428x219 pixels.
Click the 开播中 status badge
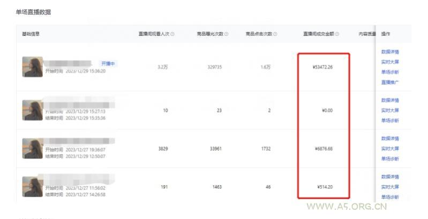[x=108, y=64]
